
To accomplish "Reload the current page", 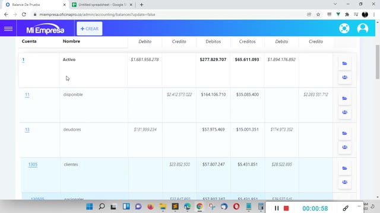I will click(x=24, y=14).
